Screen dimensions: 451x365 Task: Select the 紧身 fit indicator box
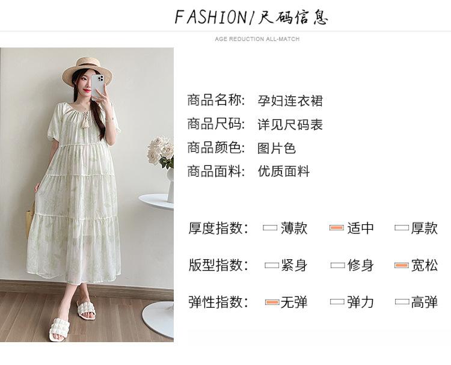tap(272, 265)
